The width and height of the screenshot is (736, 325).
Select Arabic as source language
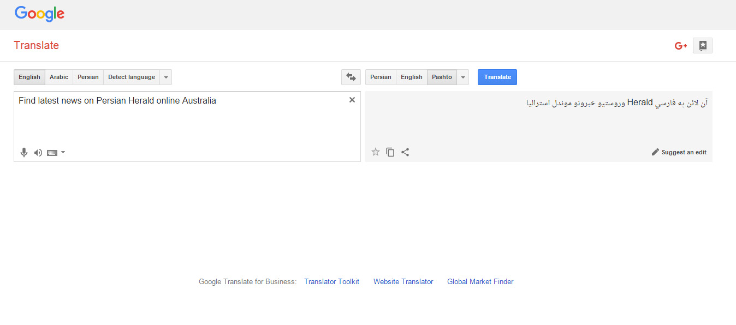tap(59, 77)
